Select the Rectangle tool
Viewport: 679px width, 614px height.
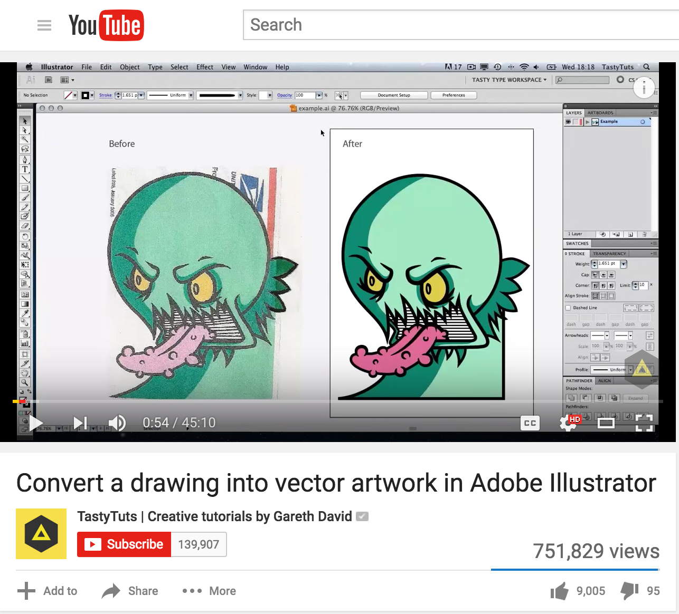tap(25, 188)
